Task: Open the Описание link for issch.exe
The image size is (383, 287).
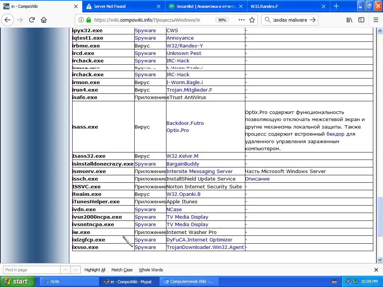Action: [257, 179]
